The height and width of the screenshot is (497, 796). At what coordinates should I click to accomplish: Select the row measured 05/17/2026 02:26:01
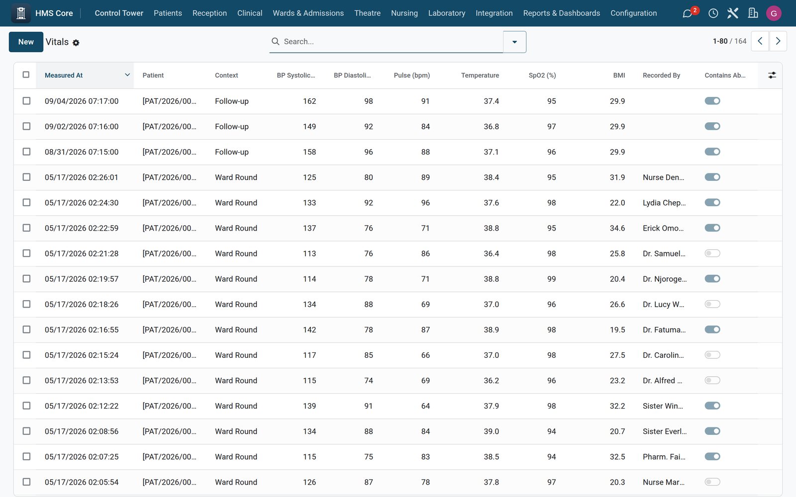click(x=26, y=177)
